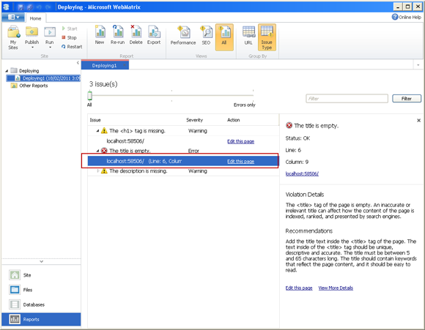Image resolution: width=425 pixels, height=330 pixels.
Task: Switch to the Deploying1 tab
Action: pyautogui.click(x=105, y=66)
